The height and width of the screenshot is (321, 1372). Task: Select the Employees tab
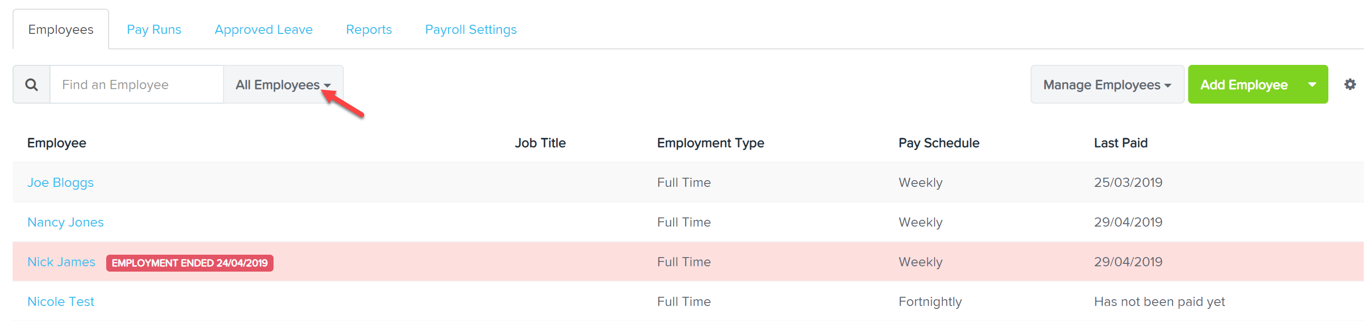(61, 30)
